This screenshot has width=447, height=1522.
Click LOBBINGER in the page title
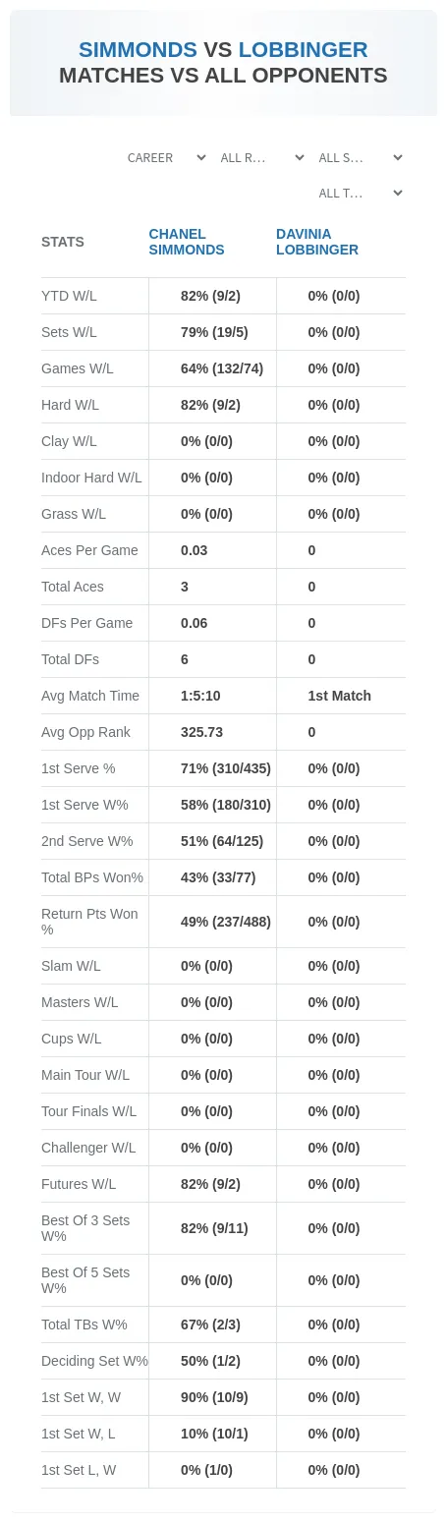304,50
